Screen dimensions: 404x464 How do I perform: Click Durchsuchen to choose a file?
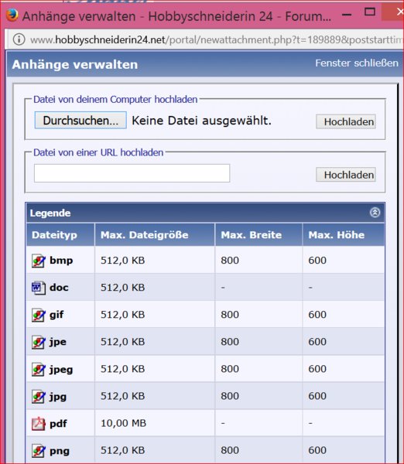tap(80, 121)
